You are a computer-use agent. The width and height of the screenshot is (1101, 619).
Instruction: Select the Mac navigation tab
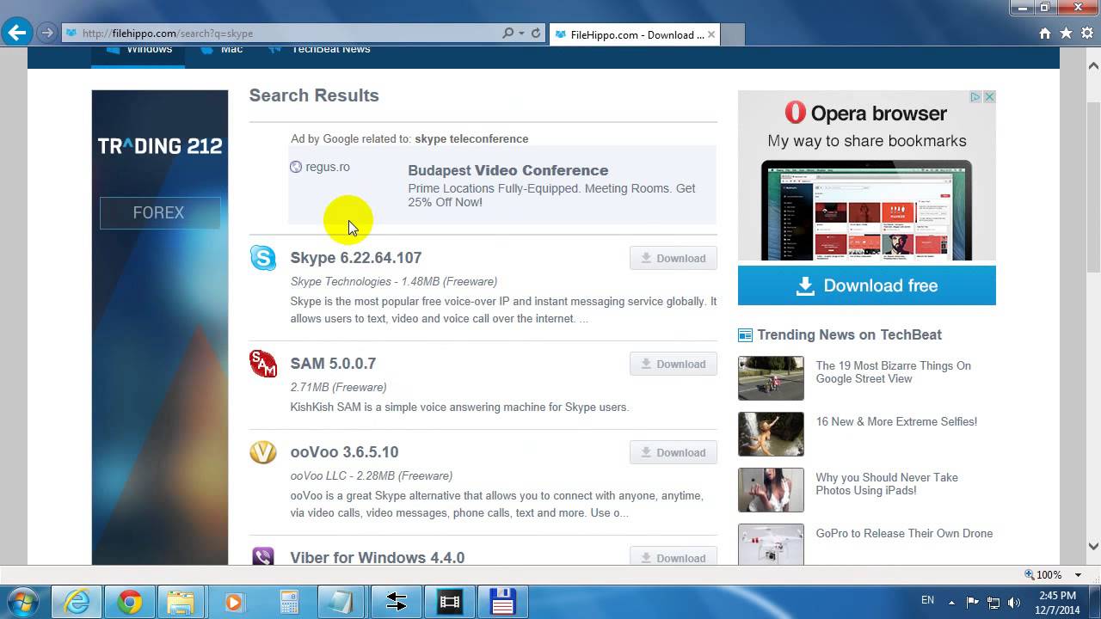click(x=222, y=52)
